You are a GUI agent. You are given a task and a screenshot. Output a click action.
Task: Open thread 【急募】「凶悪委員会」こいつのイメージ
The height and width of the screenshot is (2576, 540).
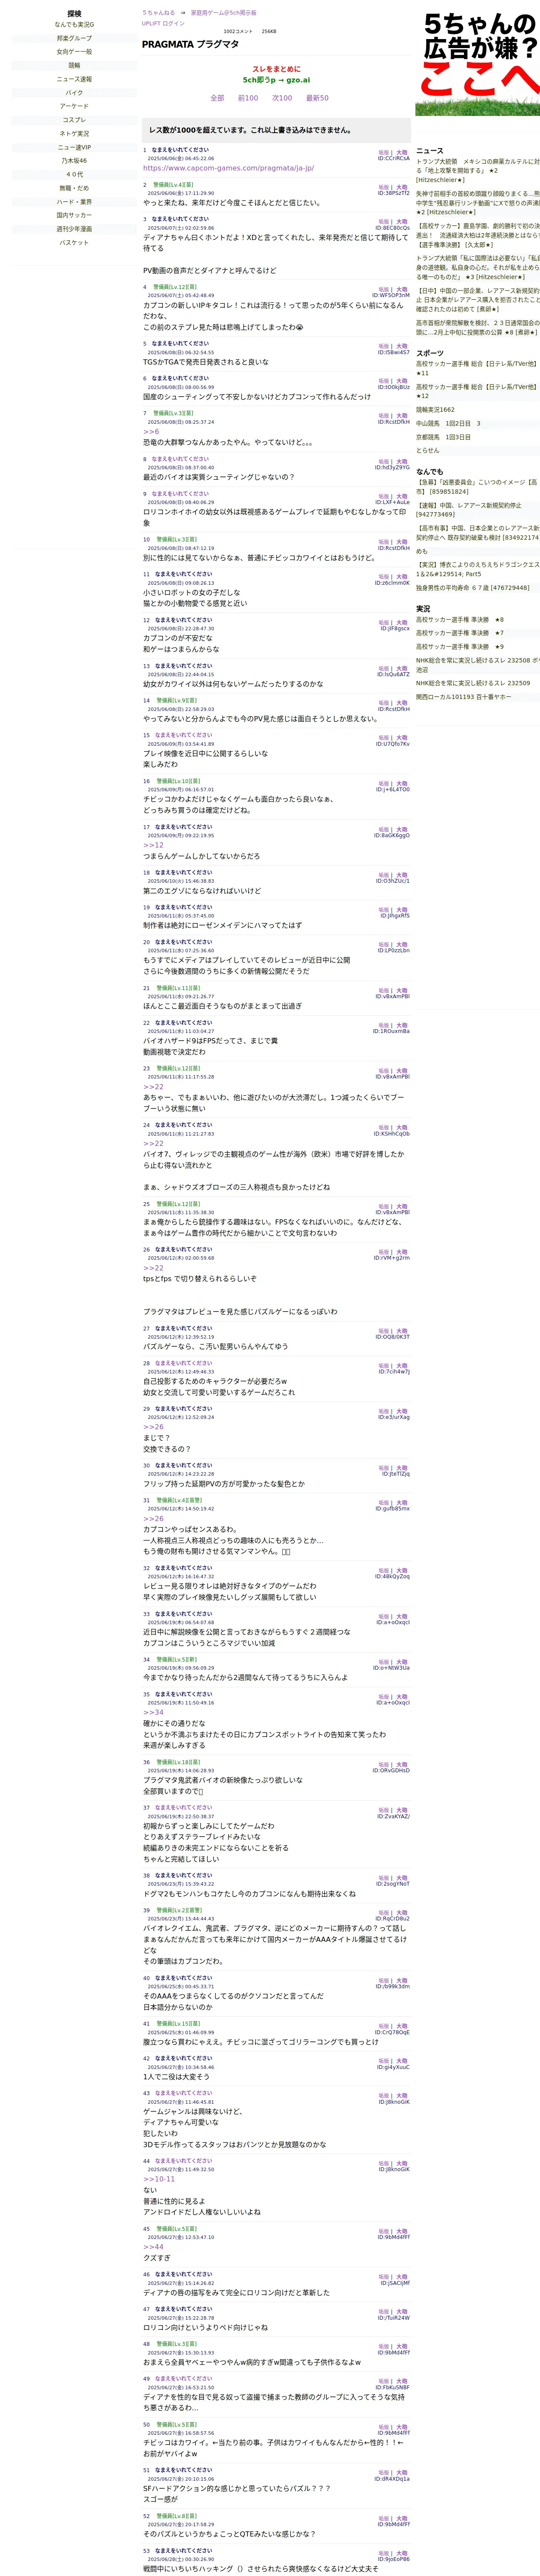pos(477,487)
